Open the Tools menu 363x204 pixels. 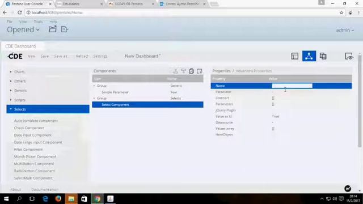pyautogui.click(x=38, y=22)
